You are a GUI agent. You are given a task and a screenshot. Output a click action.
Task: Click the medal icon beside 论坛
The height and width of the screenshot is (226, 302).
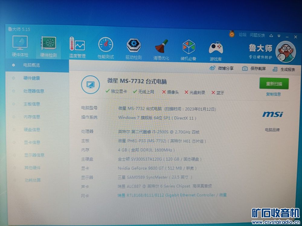coord(232,34)
